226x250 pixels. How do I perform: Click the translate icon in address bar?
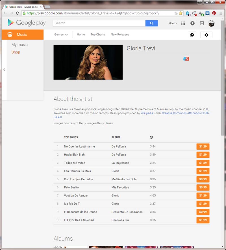[x=176, y=13]
